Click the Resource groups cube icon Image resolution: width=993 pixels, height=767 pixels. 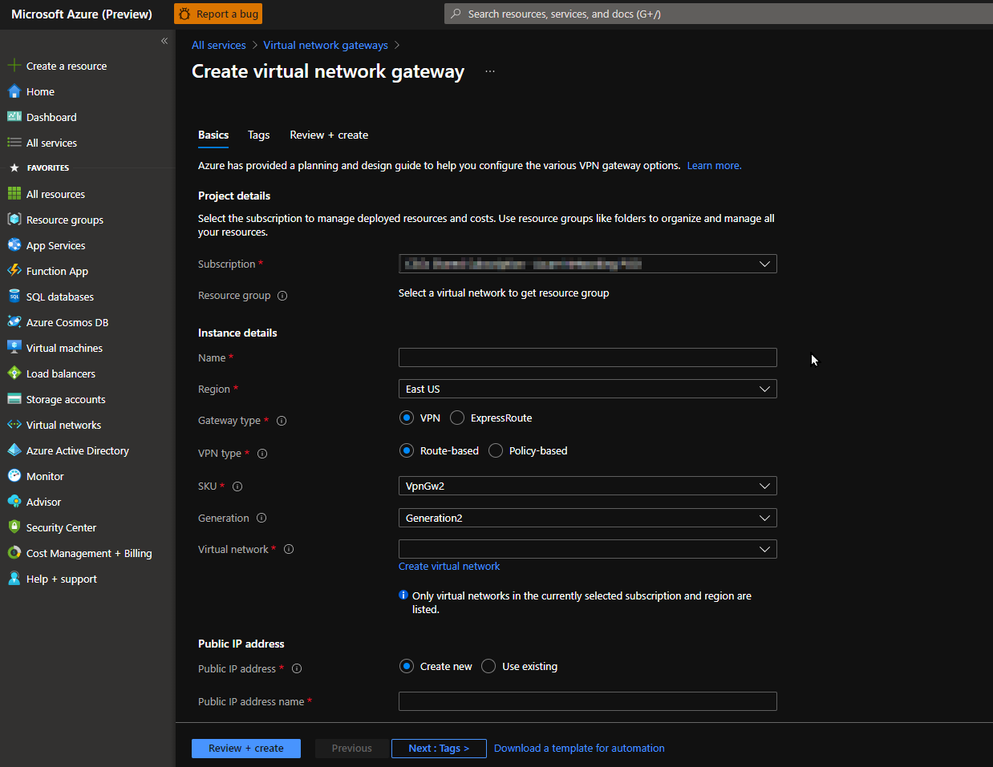[x=14, y=220]
